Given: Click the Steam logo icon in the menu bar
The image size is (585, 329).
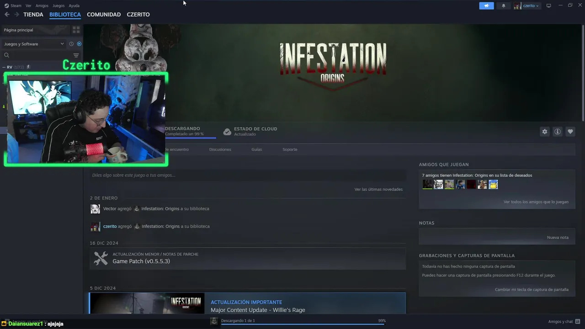Looking at the screenshot, I should 6,5.
